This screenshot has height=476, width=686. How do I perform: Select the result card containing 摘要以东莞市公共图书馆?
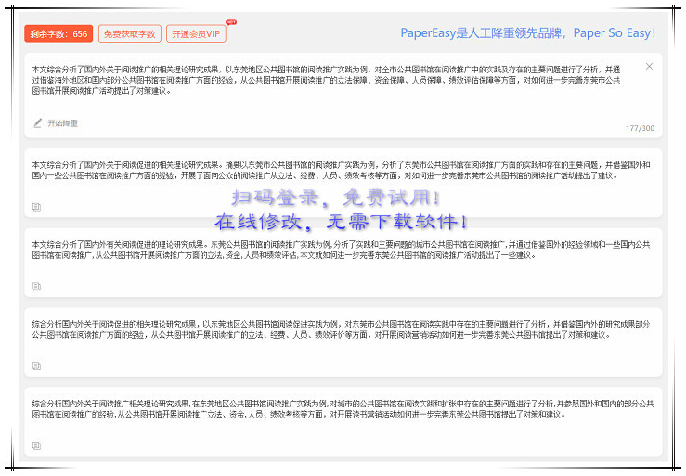pyautogui.click(x=343, y=184)
